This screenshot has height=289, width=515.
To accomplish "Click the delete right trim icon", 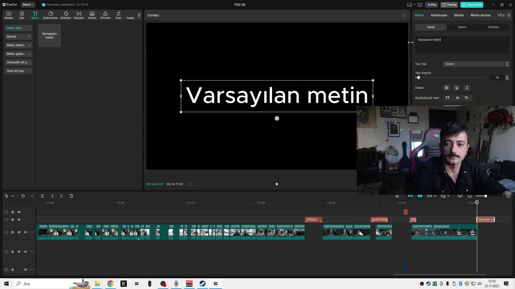I will [x=62, y=196].
